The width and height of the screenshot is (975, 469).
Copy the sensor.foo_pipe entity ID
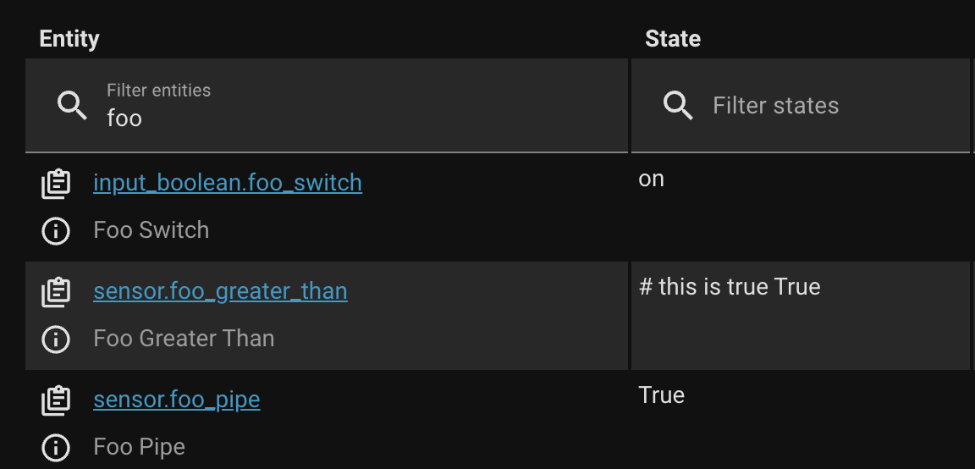[56, 400]
